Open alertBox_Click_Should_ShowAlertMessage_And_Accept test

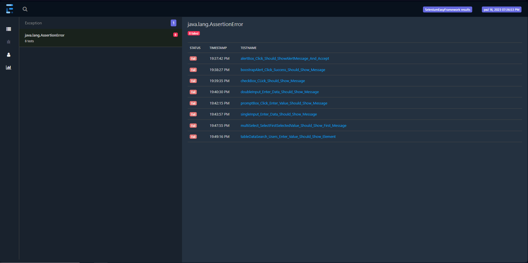[x=285, y=59]
